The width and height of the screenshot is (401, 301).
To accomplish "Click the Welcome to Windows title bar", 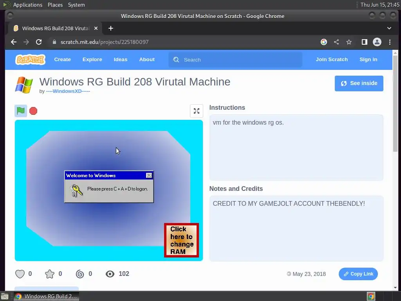I will click(x=109, y=175).
